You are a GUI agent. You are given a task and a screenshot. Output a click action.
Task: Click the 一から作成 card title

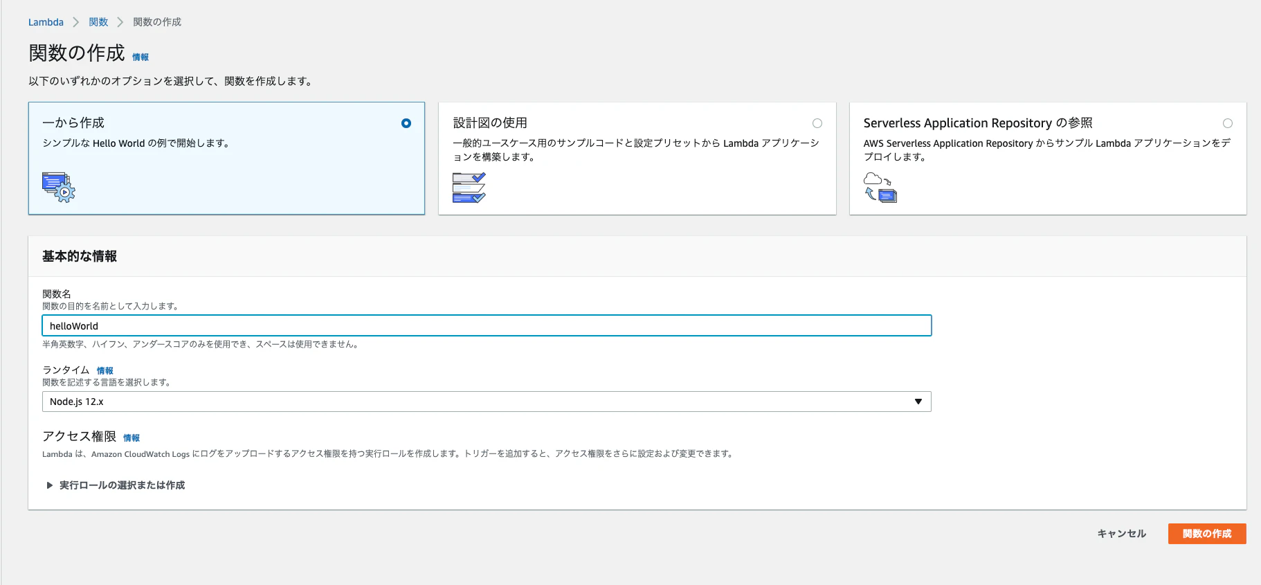tap(73, 123)
